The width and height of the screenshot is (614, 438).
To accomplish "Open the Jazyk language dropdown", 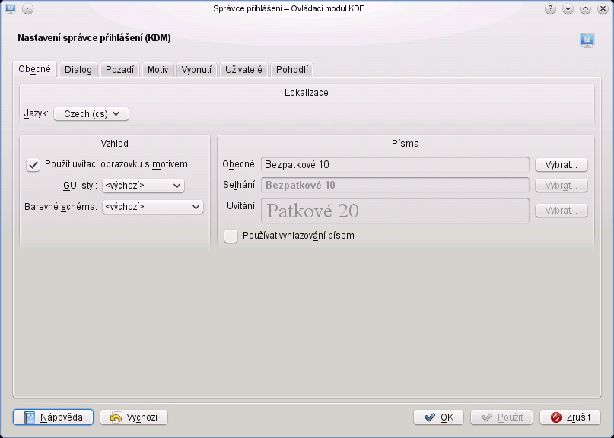I will point(91,114).
